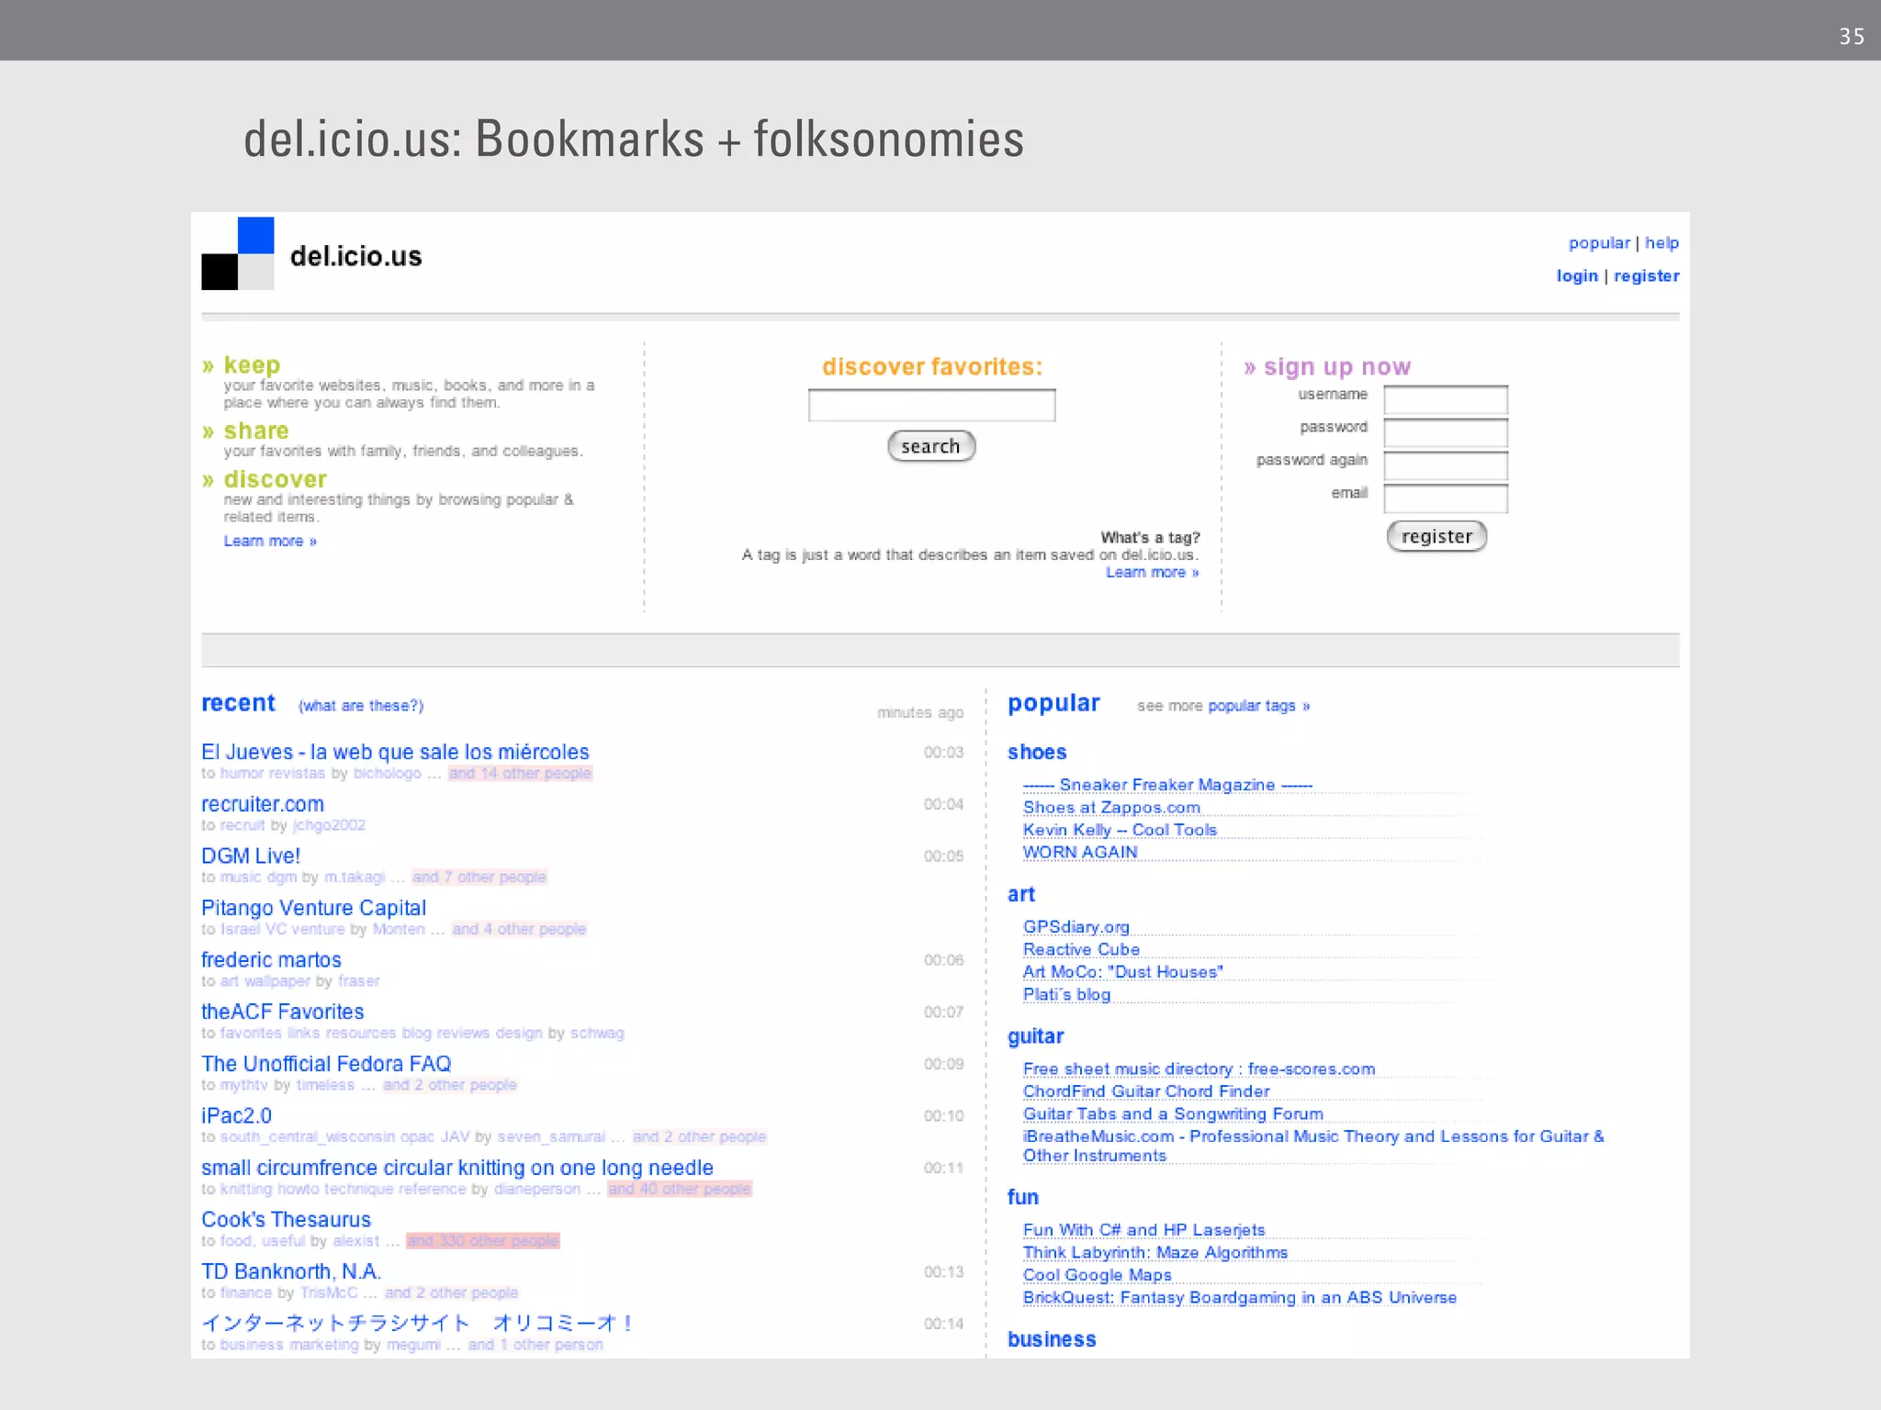Focus the username input field
The width and height of the screenshot is (1881, 1410).
pos(1446,400)
